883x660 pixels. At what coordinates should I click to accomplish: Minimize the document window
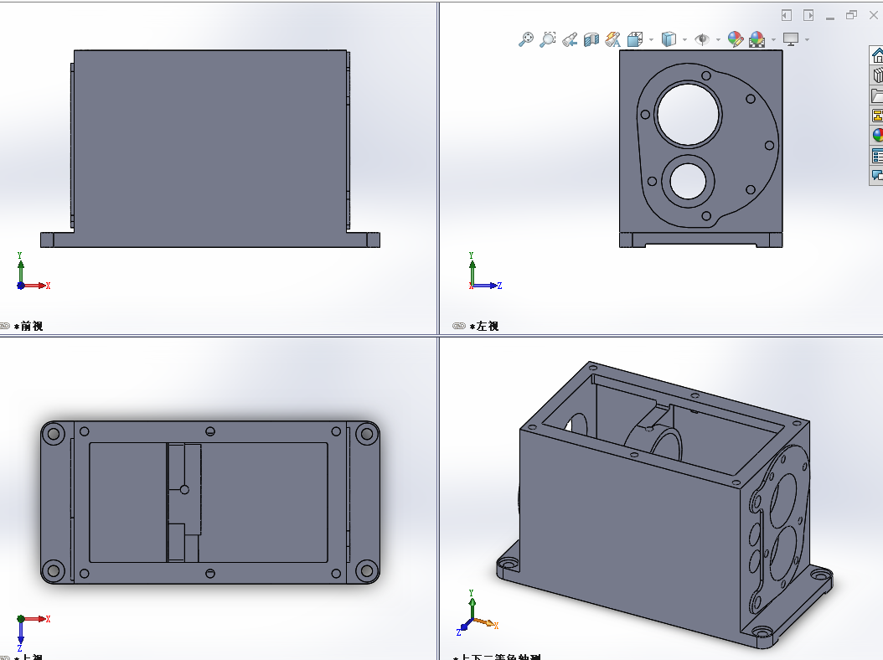tap(830, 17)
